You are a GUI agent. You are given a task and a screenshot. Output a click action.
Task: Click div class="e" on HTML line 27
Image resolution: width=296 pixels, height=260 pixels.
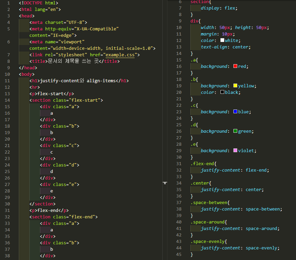click(x=59, y=185)
